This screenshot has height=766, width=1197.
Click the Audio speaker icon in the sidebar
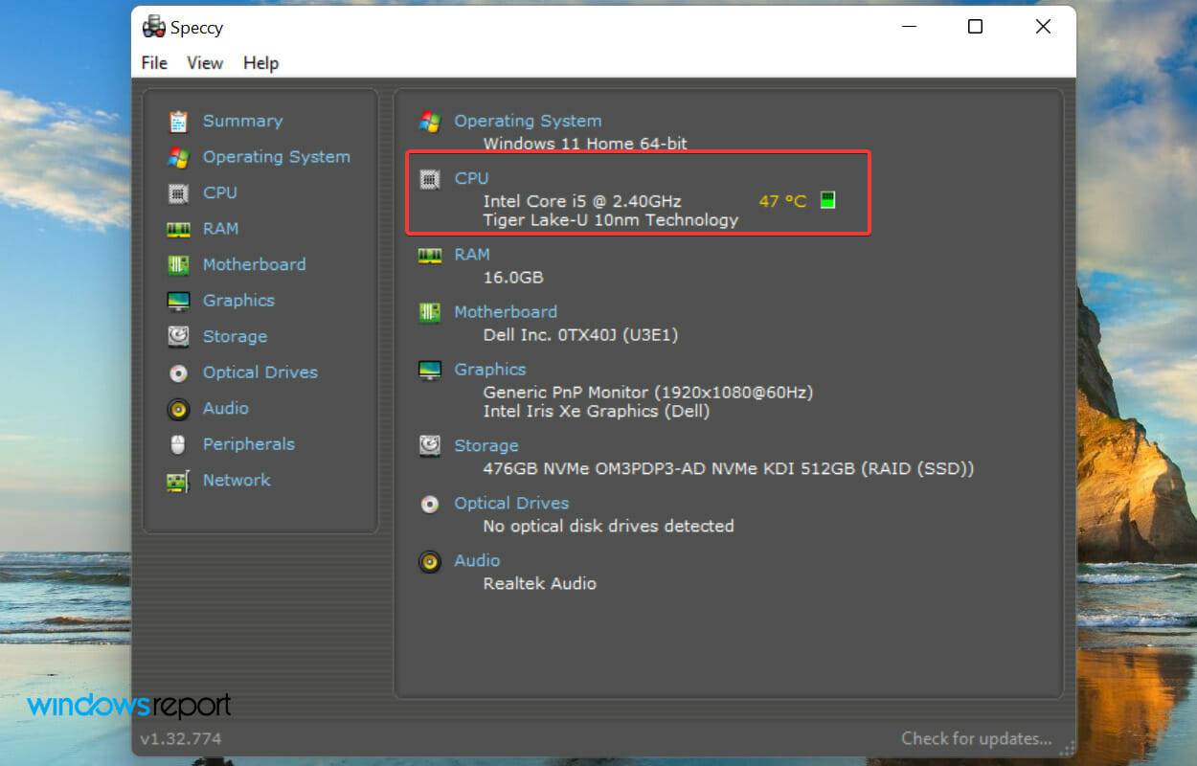179,408
